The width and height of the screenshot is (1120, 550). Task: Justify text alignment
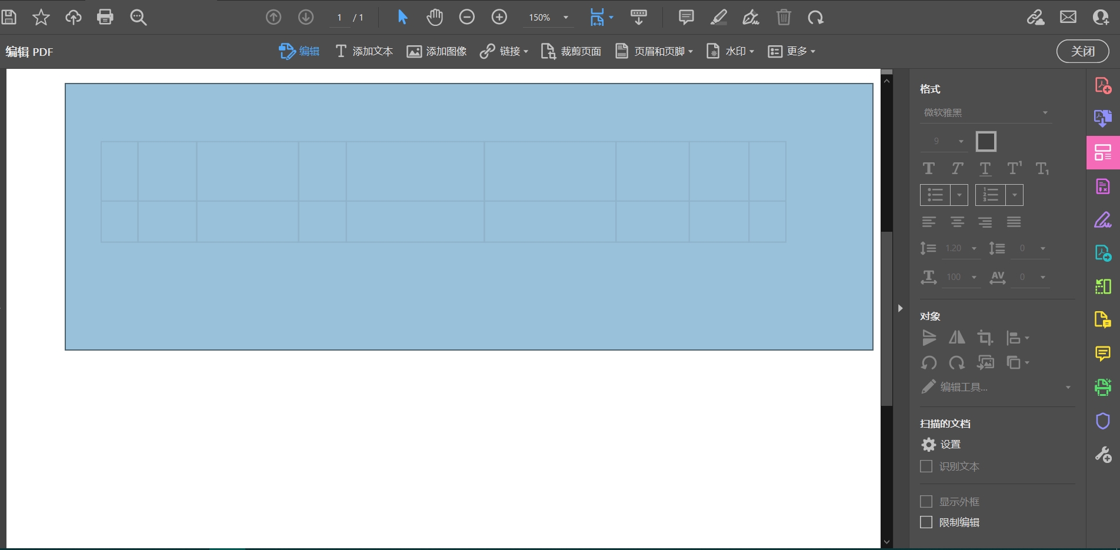[x=1014, y=222]
